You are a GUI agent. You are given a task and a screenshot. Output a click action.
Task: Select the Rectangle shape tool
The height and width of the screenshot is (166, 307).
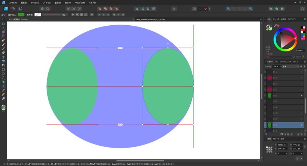pyautogui.click(x=3, y=69)
